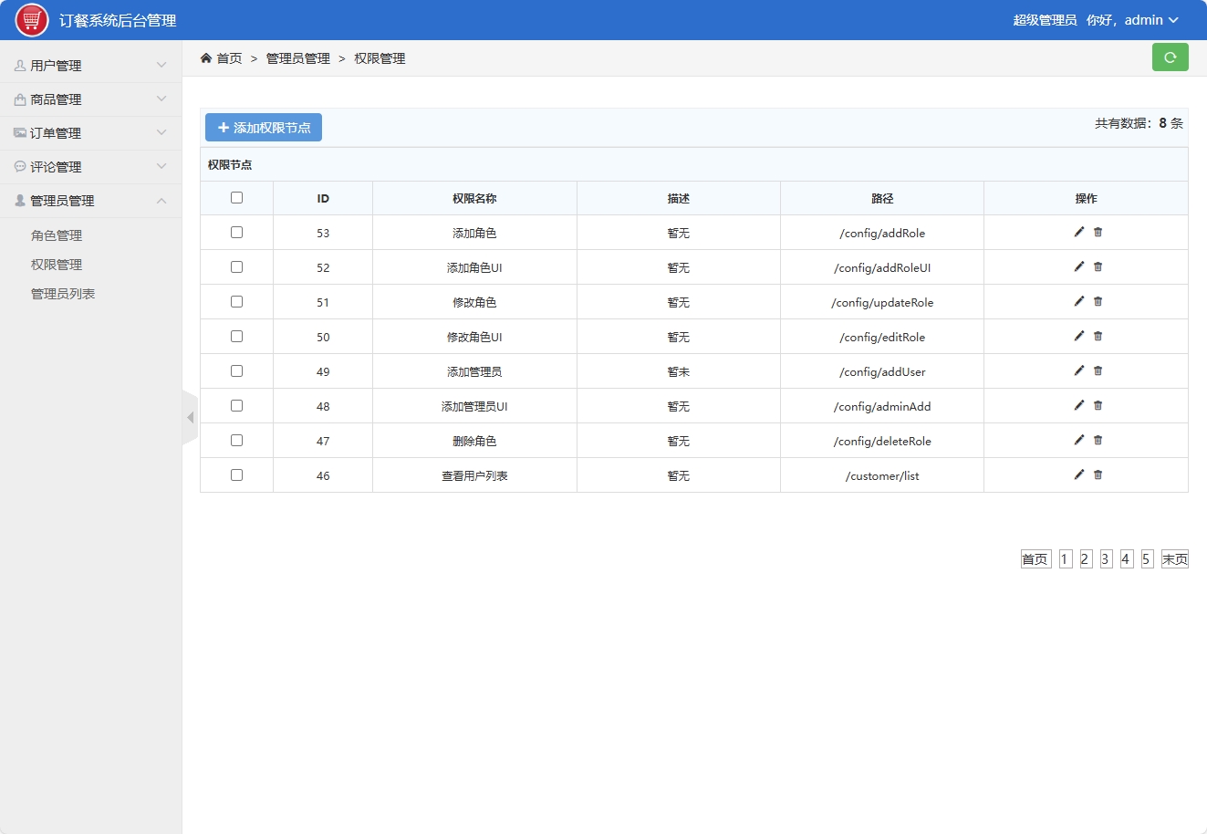Screen dimensions: 1207x834
Task: Edit the 添加管理员 permission node
Action: click(x=1079, y=370)
